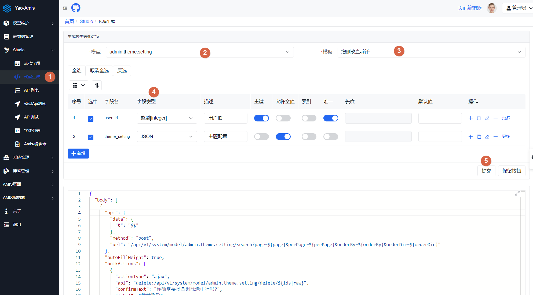Viewport: 533px width, 295px height.
Task: Click edit pencil icon in user_id row
Action: point(487,118)
